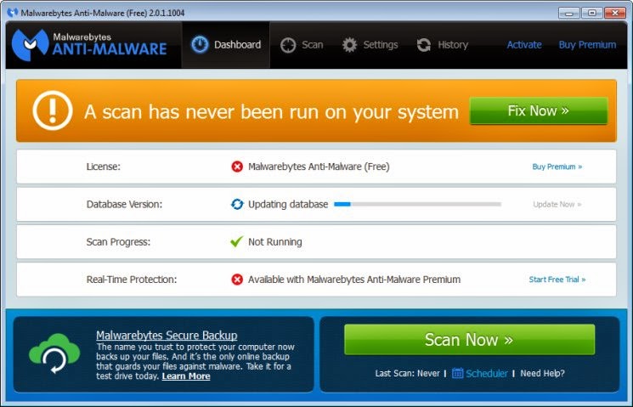The image size is (633, 407).
Task: Click the 'Not Running' status text
Action: (275, 242)
